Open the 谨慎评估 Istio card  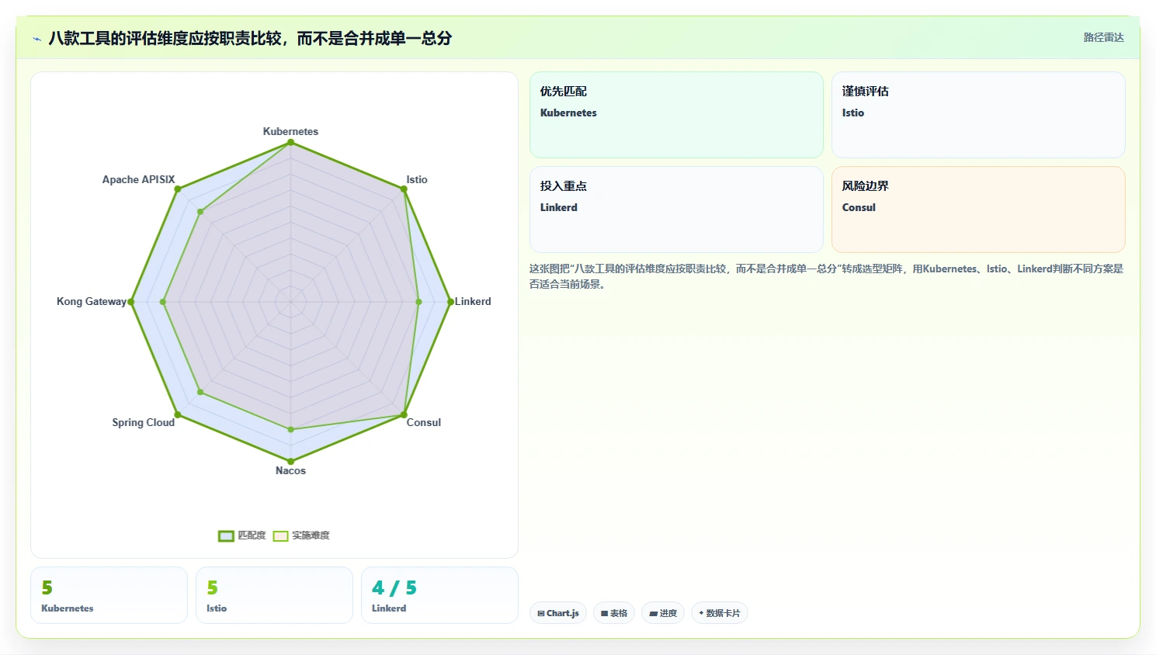pos(978,115)
